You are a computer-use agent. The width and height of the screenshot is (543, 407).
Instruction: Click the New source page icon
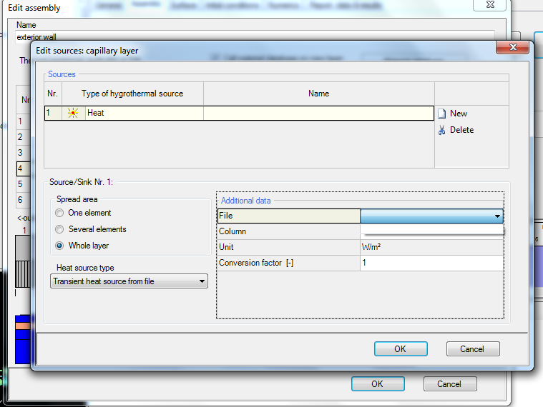(x=442, y=114)
